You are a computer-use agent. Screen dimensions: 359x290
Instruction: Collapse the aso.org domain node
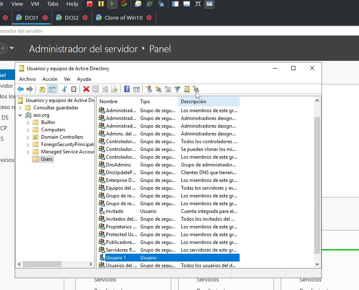point(20,115)
